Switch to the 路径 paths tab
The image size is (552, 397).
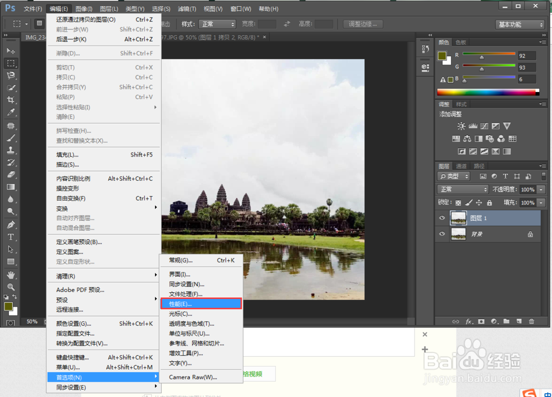pyautogui.click(x=479, y=166)
